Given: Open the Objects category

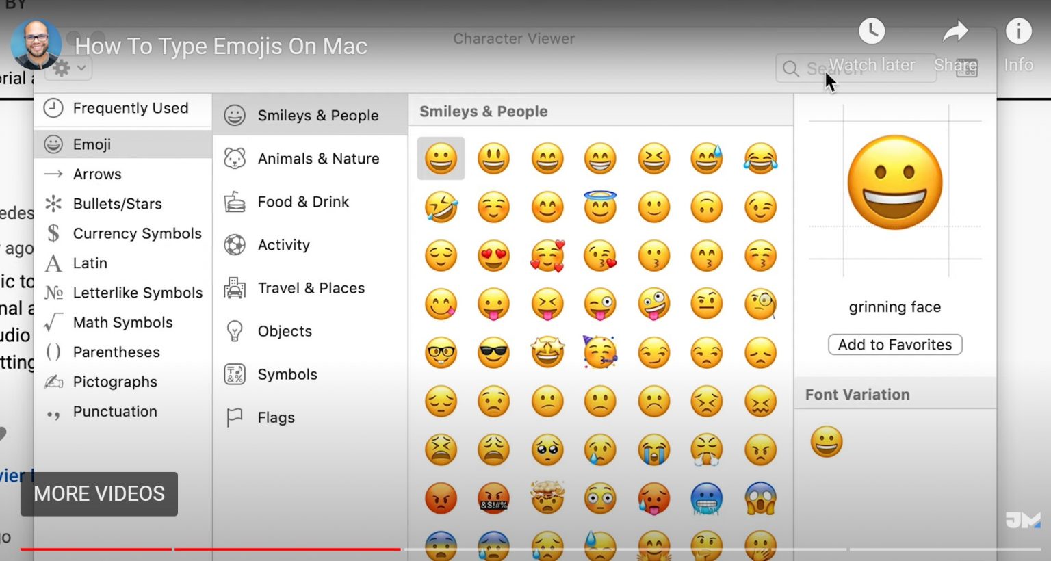Looking at the screenshot, I should [235, 331].
